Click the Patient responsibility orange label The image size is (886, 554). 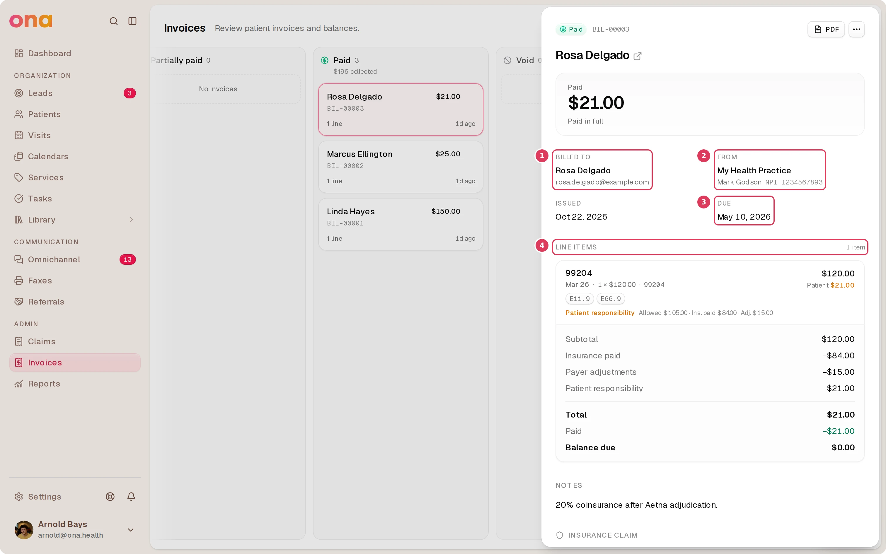pos(600,313)
